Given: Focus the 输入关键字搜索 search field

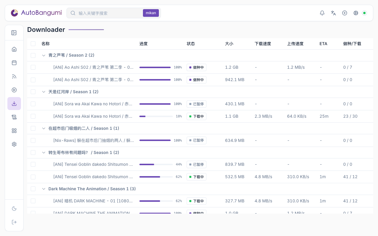Looking at the screenshot, I should [109, 13].
